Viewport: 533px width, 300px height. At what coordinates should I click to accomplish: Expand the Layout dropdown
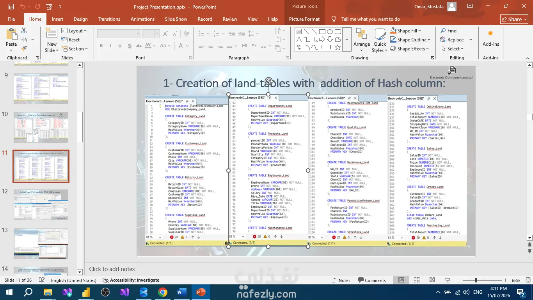tap(74, 31)
